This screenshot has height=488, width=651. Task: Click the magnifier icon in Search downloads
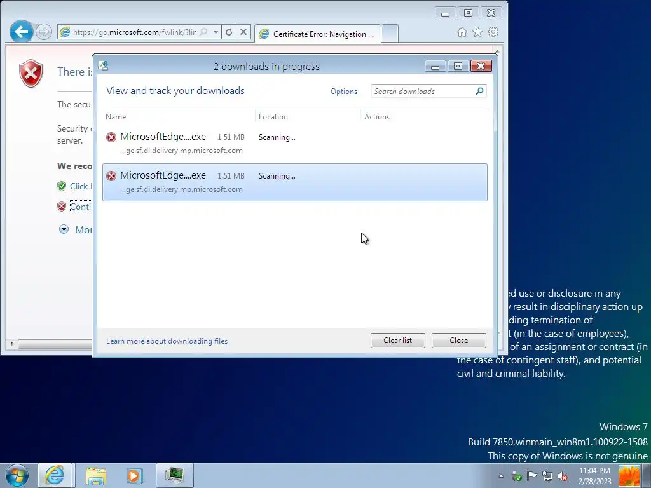(479, 91)
